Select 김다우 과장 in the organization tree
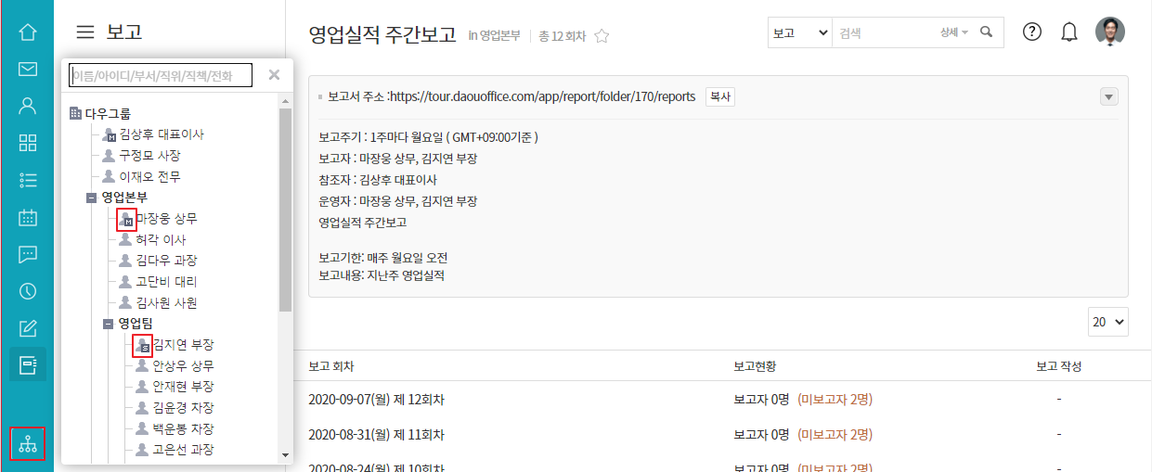This screenshot has height=472, width=1152. [165, 261]
